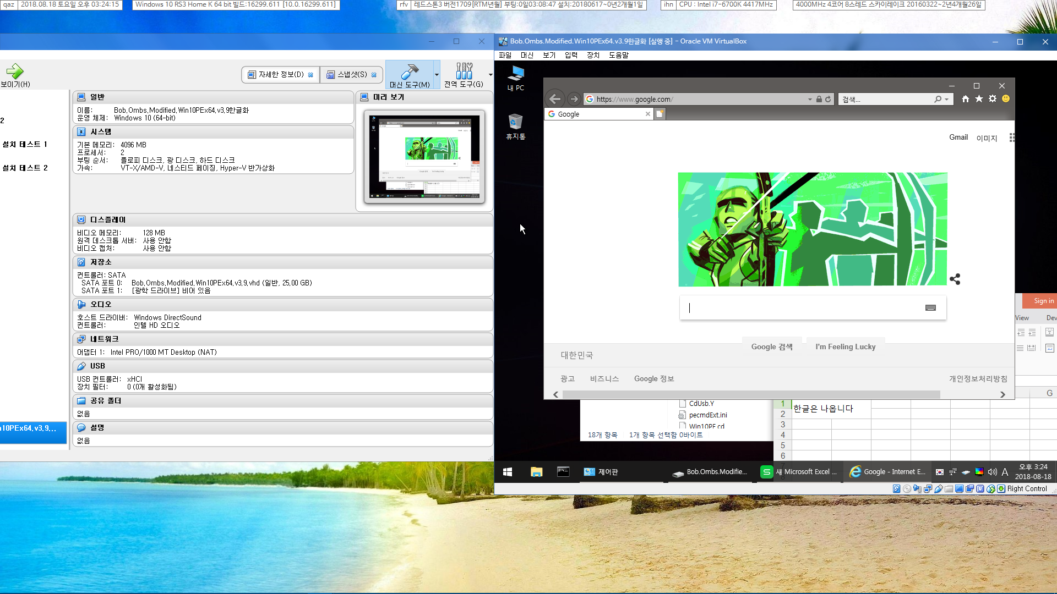The height and width of the screenshot is (594, 1057).
Task: Open the Internet Explorer Tools gear
Action: tap(993, 99)
